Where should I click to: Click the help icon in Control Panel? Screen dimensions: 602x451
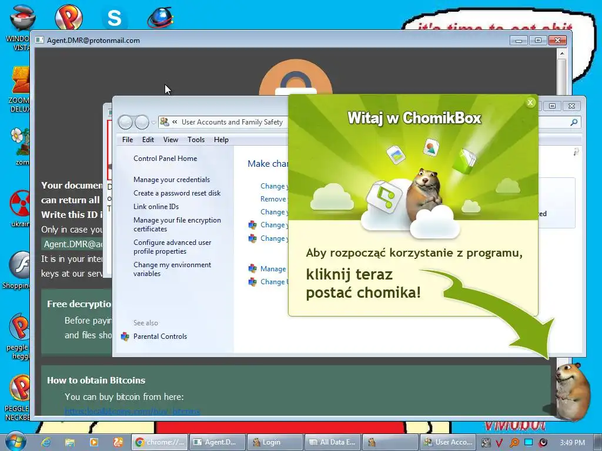[576, 152]
